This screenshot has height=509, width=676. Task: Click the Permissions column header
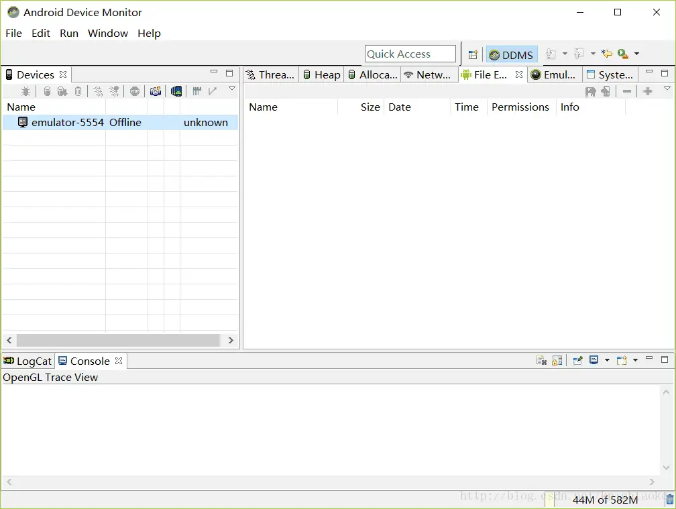coord(520,107)
